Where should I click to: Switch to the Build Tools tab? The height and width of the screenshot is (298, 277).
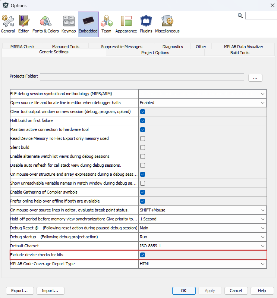pos(239,53)
